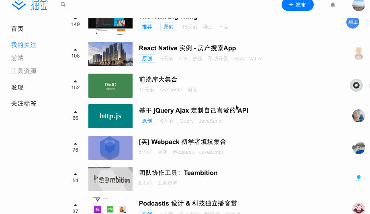
Task: Open the Webpack cube thumbnail
Action: (x=110, y=148)
